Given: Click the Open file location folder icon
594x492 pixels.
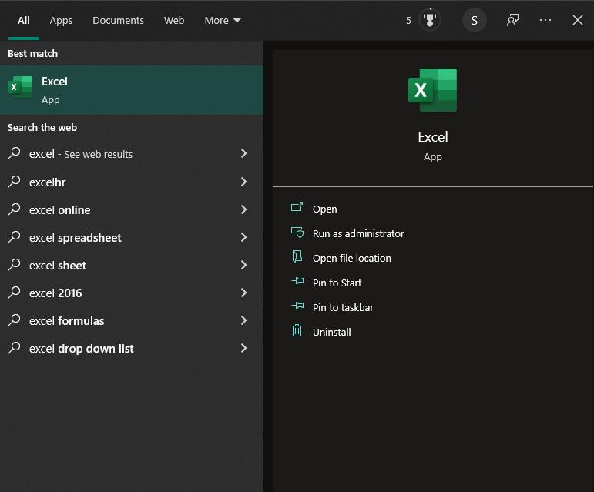Looking at the screenshot, I should tap(297, 256).
